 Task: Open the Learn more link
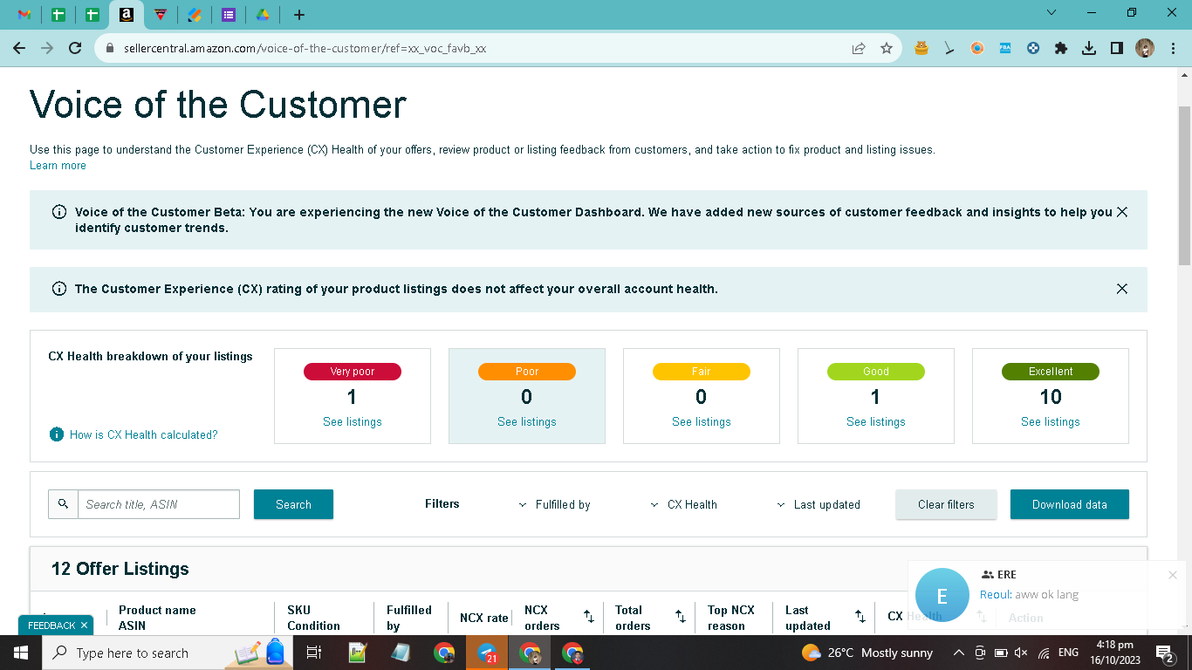[58, 166]
